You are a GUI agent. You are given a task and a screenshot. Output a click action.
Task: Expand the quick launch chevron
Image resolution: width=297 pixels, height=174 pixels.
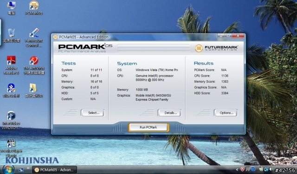click(28, 168)
